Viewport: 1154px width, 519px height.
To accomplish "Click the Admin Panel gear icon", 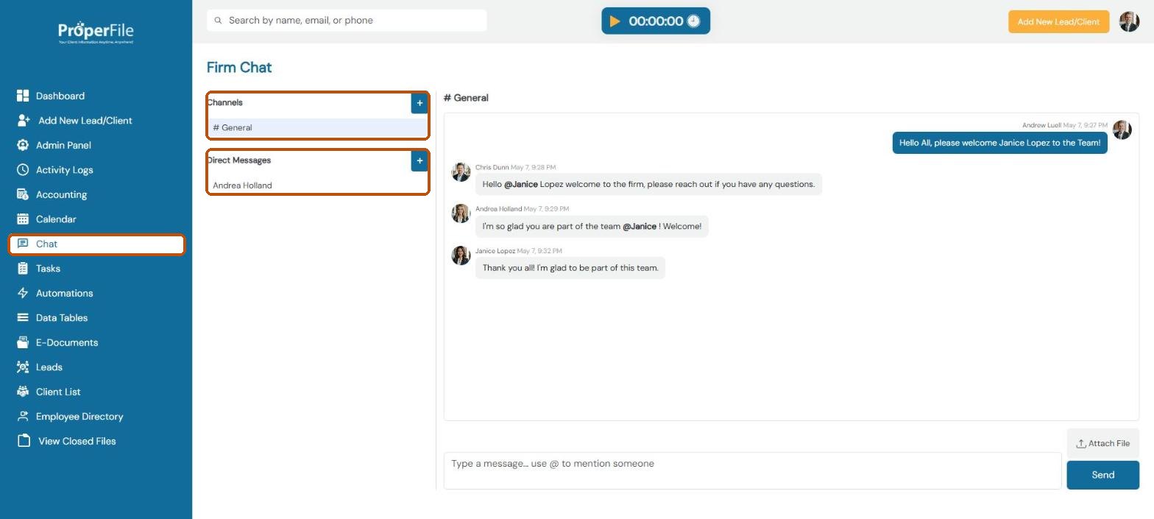I will pos(23,145).
